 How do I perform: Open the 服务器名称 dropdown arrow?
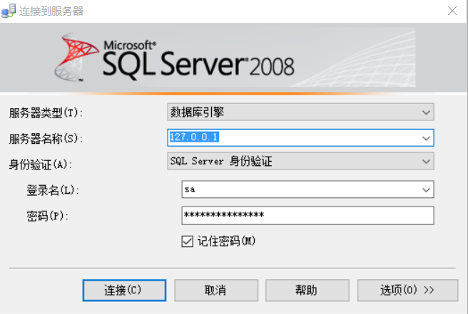point(426,138)
